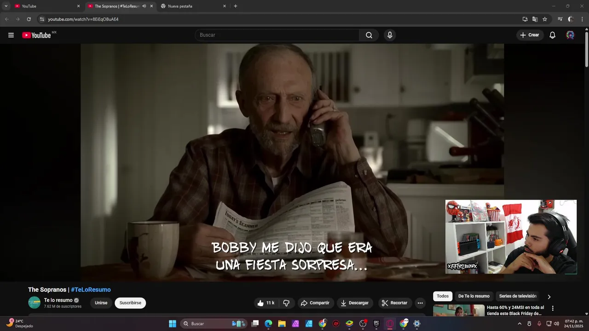This screenshot has width=589, height=331.
Task: Open the 24°C Despejado weather widget
Action: point(19,324)
